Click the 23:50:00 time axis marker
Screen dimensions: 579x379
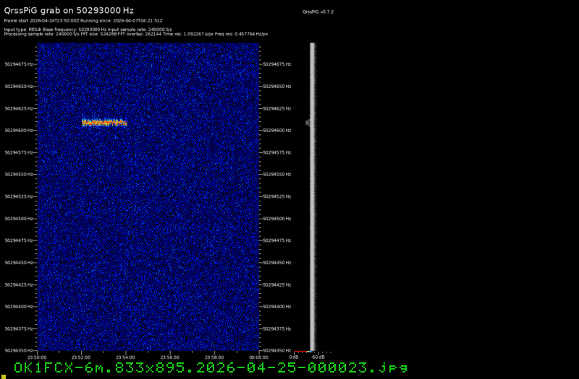37,357
